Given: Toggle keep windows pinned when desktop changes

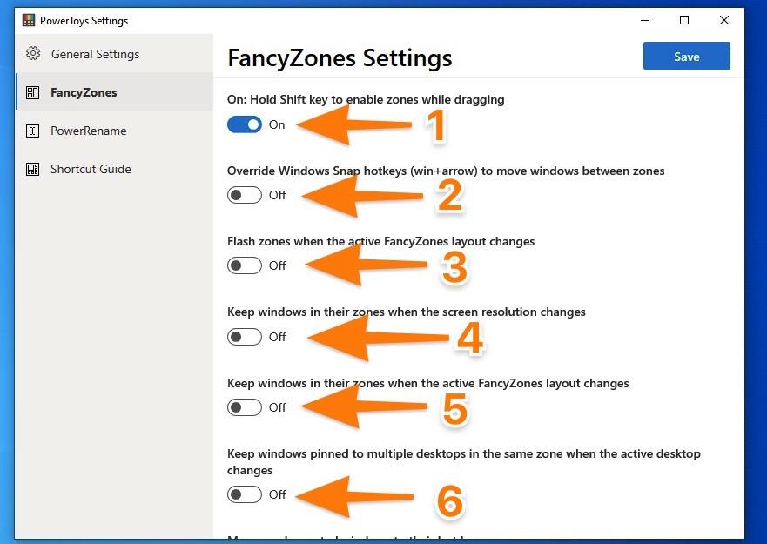Looking at the screenshot, I should point(245,494).
